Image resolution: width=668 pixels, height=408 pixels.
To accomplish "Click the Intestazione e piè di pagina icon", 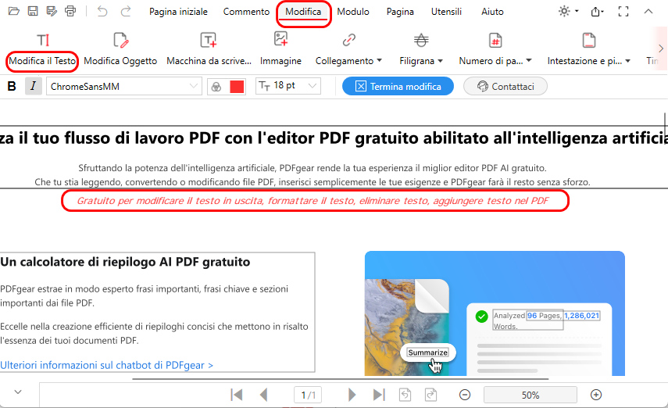I will (589, 41).
